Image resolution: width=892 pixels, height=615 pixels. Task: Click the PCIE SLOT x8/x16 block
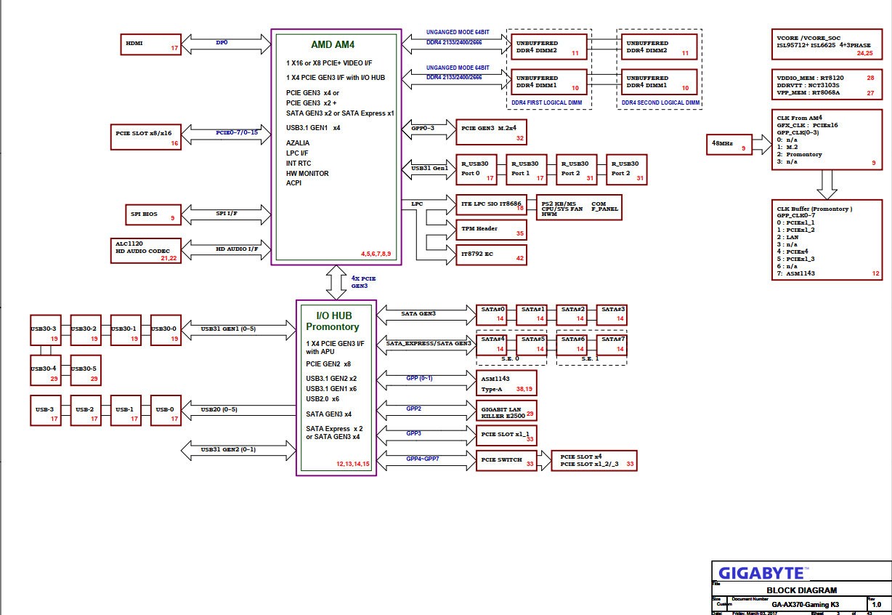tap(147, 137)
